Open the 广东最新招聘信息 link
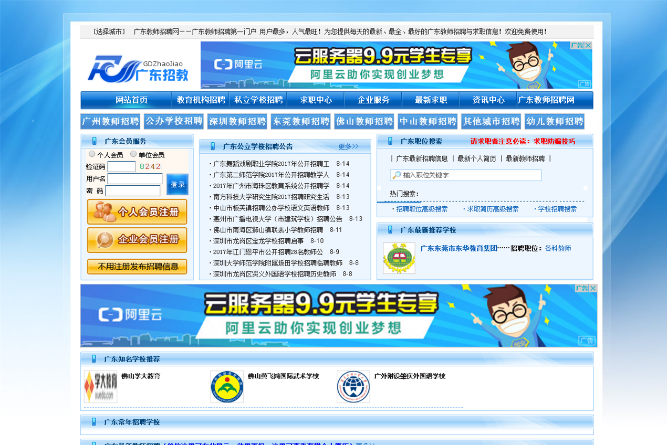 [x=422, y=158]
